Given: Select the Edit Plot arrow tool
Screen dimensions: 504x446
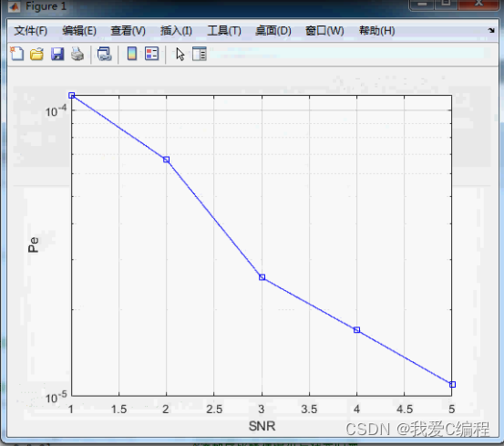Looking at the screenshot, I should point(180,54).
